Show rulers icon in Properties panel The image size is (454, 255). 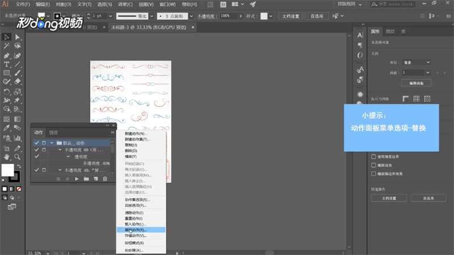pos(405,99)
